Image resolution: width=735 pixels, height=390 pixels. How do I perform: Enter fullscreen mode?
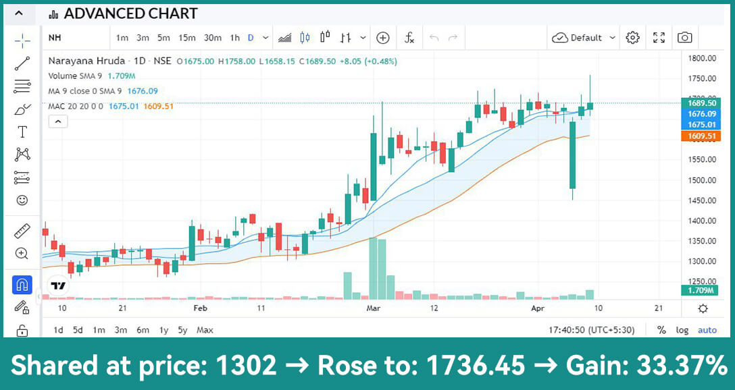click(659, 38)
